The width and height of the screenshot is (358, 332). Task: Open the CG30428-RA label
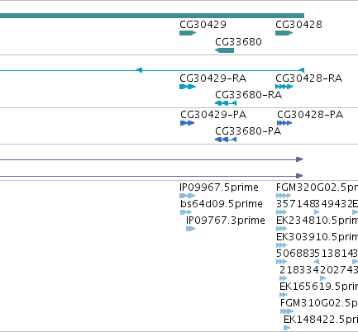coord(309,78)
